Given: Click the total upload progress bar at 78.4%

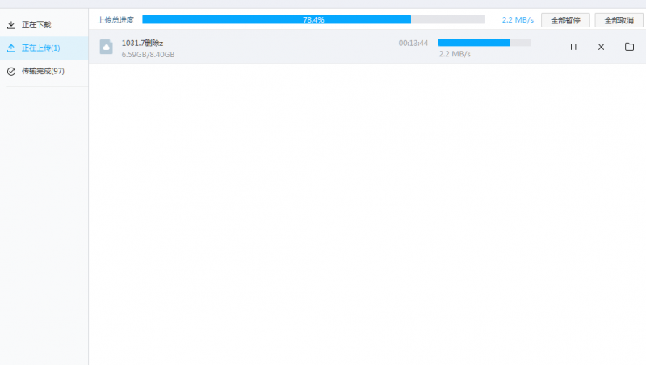Looking at the screenshot, I should (x=313, y=19).
